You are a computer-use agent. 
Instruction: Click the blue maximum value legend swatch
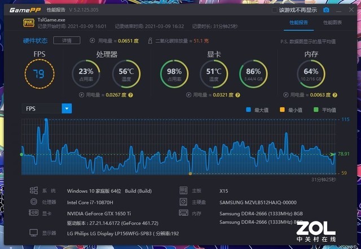click(x=248, y=110)
